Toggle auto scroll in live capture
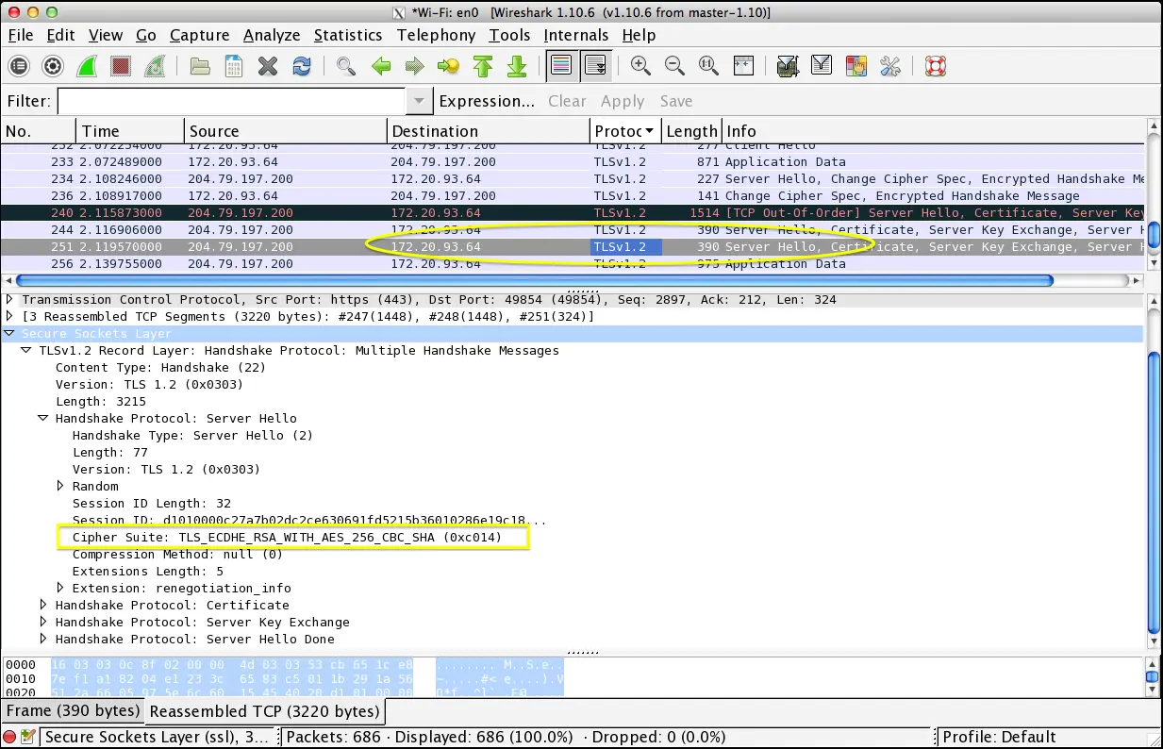The height and width of the screenshot is (749, 1163). (594, 66)
